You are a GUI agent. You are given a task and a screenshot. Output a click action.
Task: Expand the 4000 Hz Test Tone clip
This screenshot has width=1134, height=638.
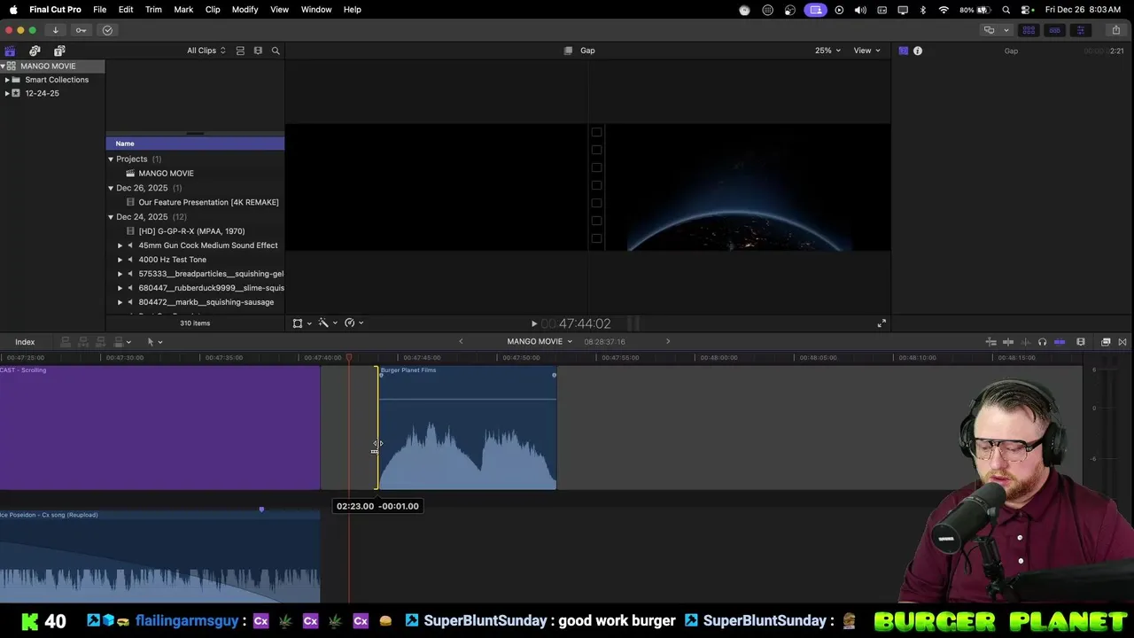pos(120,260)
